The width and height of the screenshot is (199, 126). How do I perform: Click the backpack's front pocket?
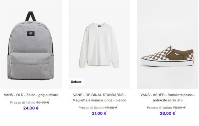(x=30, y=66)
